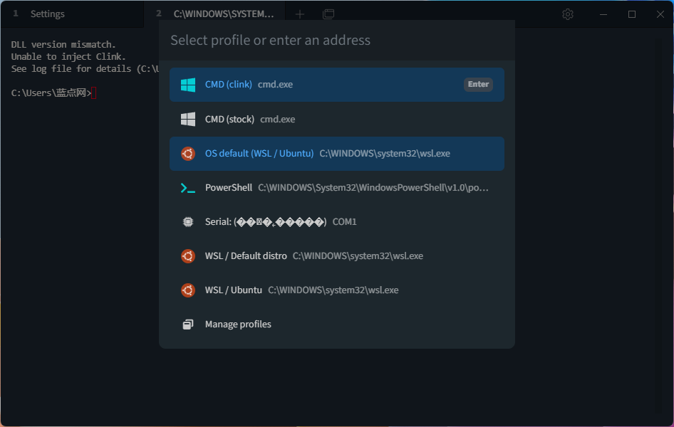674x427 pixels.
Task: Switch to the C:\WINDOWS\SYSTEM... tab
Action: (x=214, y=14)
